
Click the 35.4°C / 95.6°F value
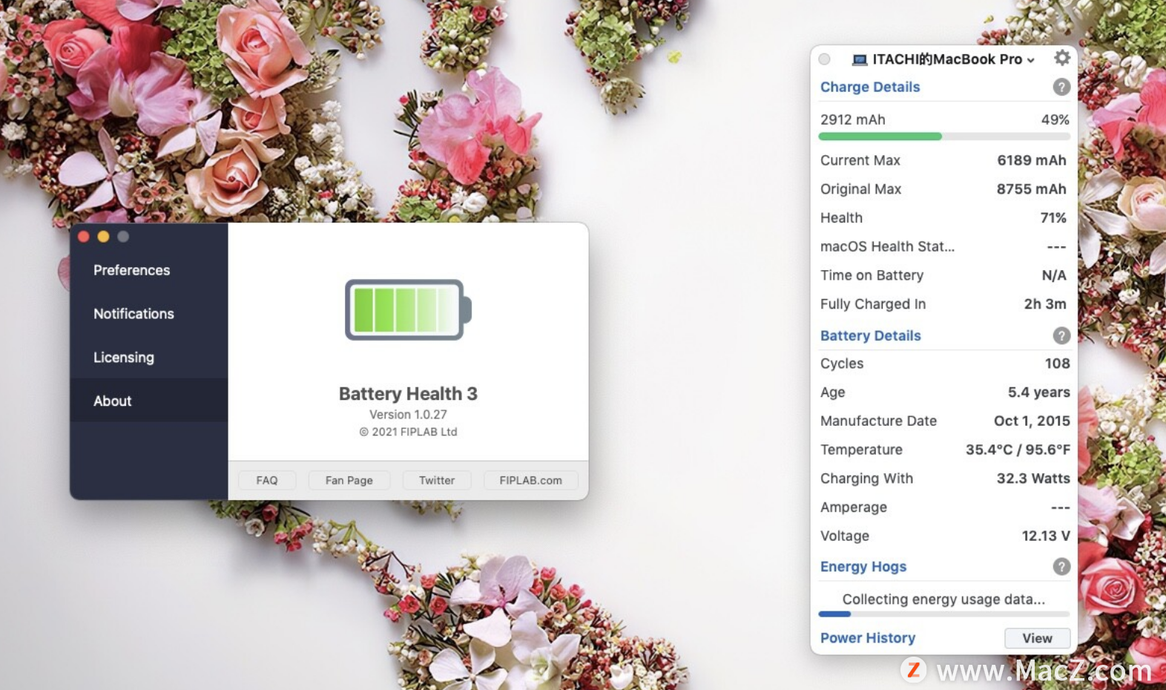point(1018,450)
